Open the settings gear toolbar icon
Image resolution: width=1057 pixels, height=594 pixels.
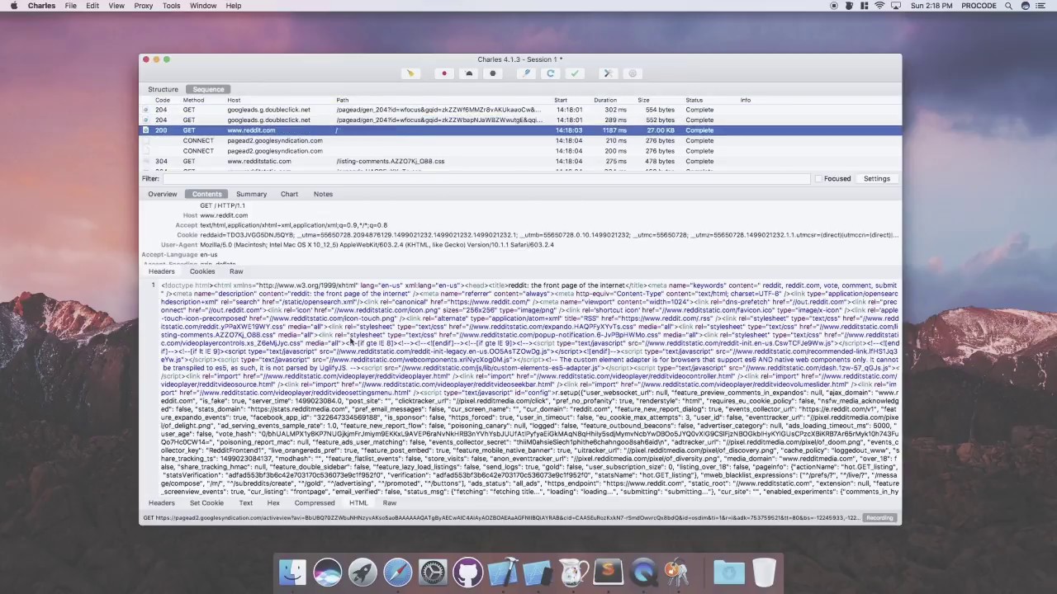pyautogui.click(x=633, y=73)
